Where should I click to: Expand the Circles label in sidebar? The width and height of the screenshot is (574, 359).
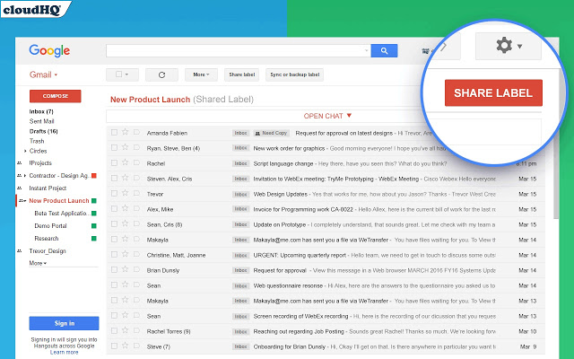click(26, 151)
